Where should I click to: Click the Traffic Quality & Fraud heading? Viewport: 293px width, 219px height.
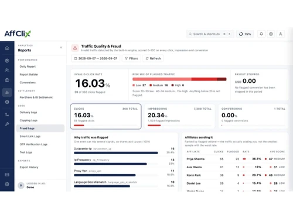tap(101, 46)
